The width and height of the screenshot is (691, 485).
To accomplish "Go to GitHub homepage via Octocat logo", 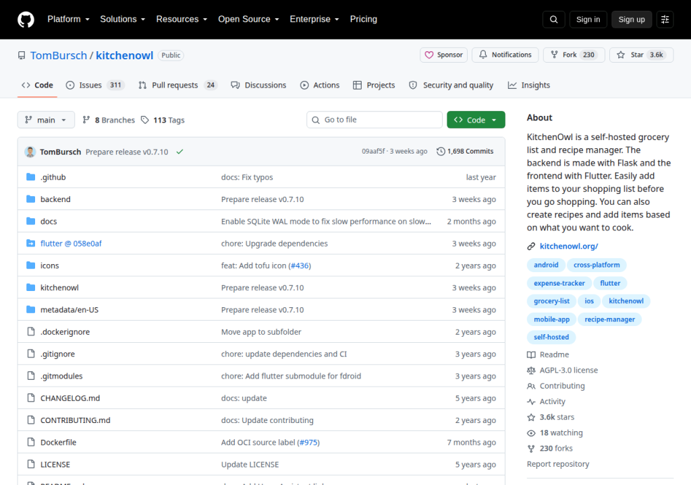I will coord(26,20).
